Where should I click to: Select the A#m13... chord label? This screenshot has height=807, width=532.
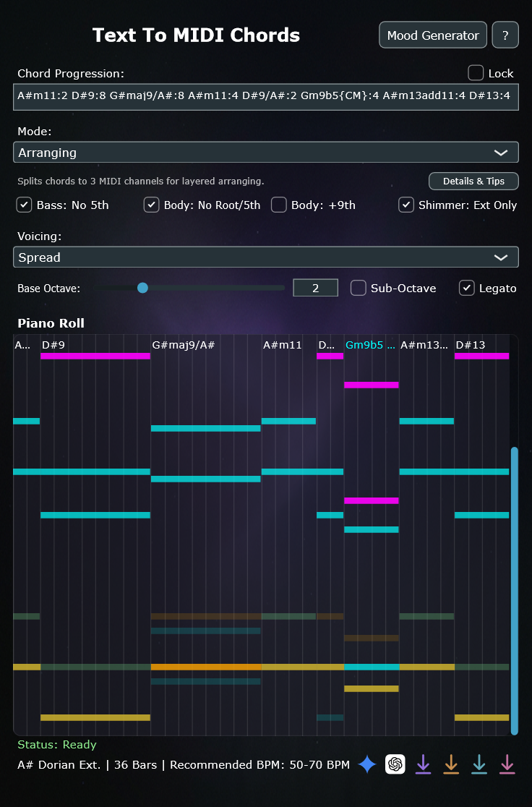424,345
